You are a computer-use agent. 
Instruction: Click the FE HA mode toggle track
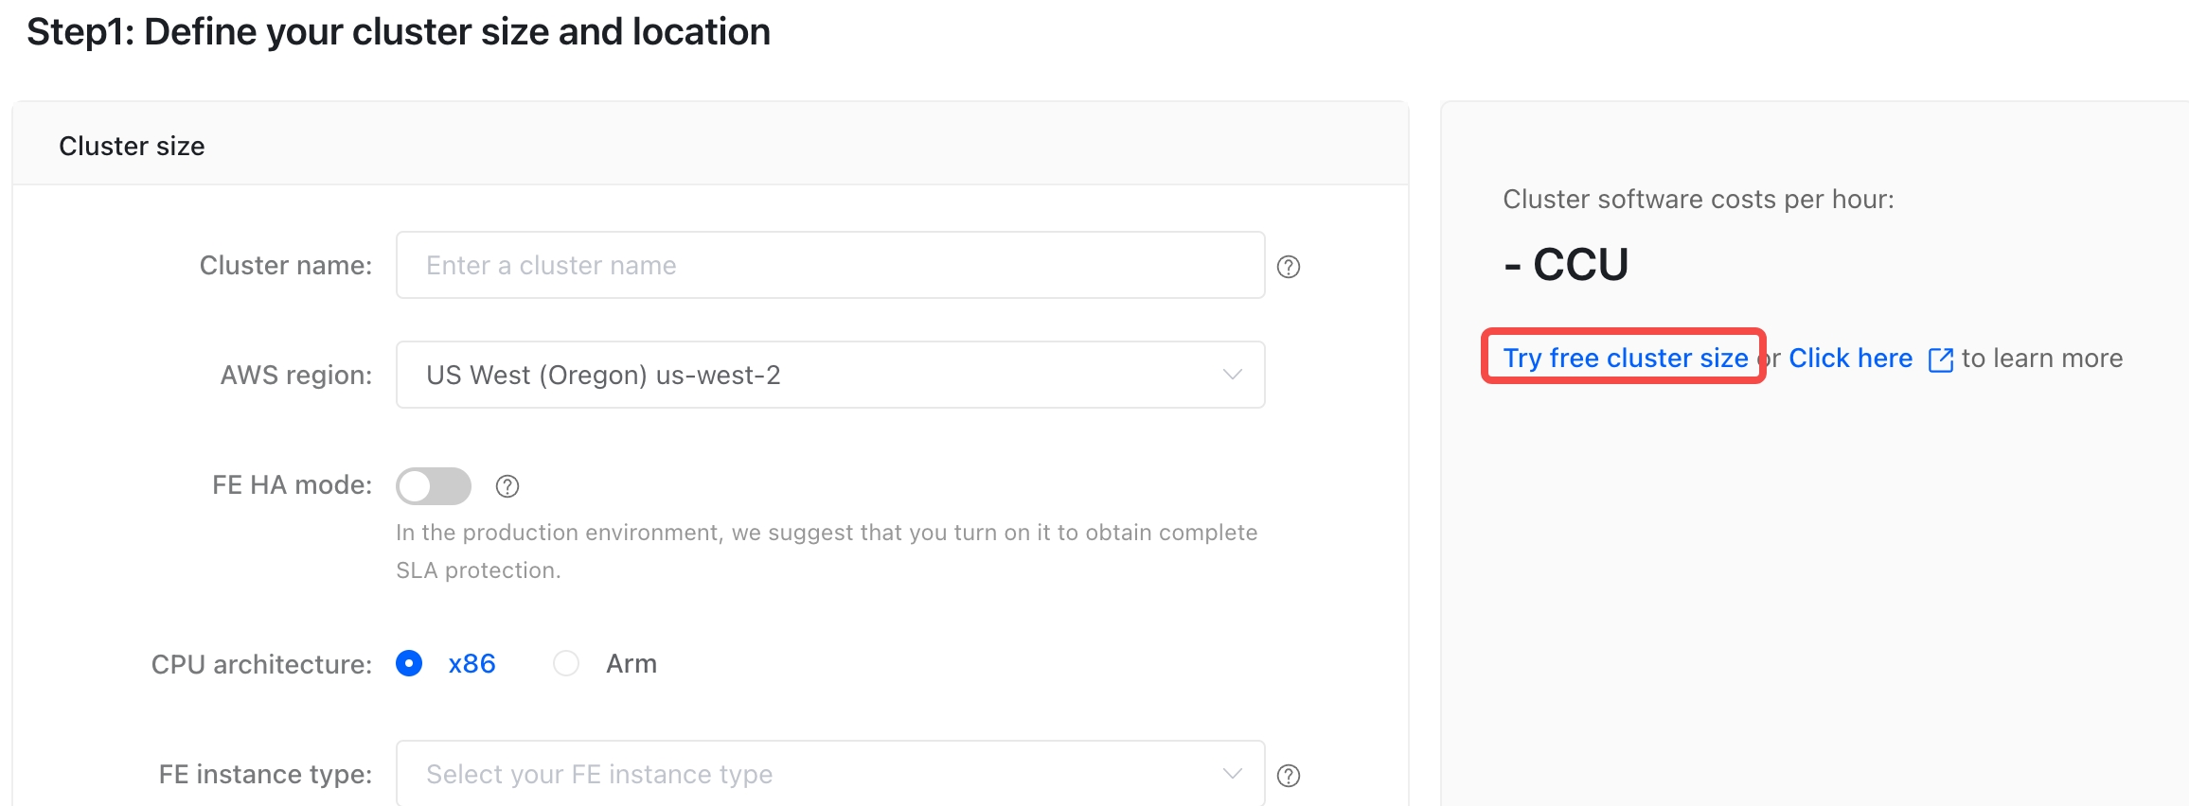point(433,485)
